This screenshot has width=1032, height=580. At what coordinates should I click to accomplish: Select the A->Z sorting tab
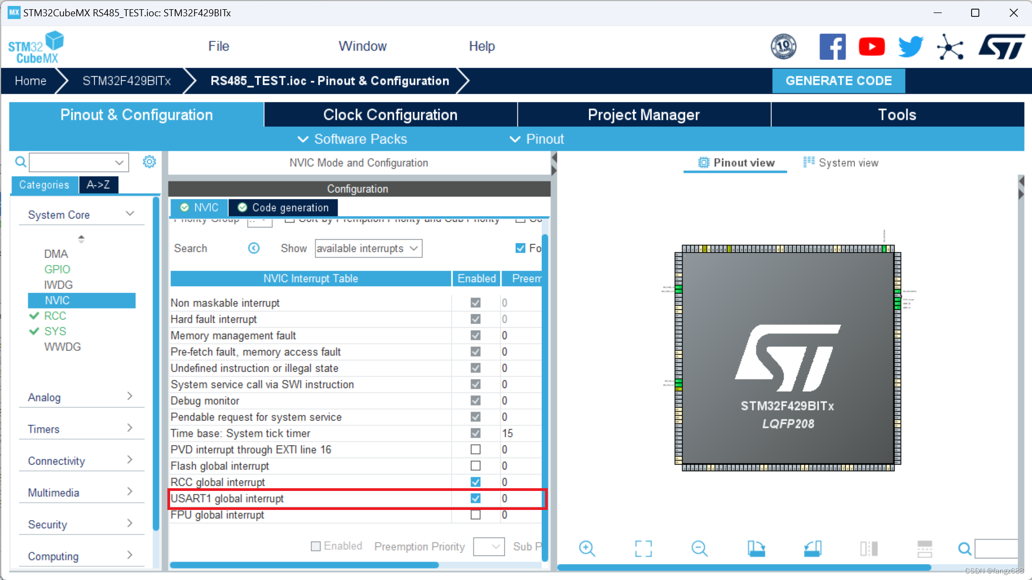click(x=98, y=185)
